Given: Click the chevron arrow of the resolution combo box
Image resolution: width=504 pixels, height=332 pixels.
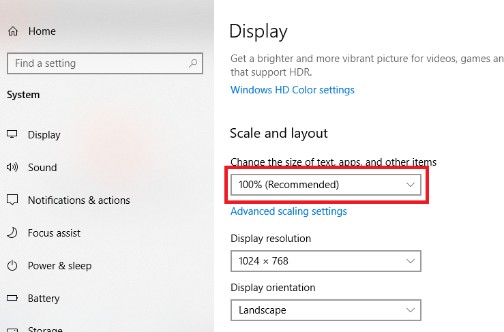Looking at the screenshot, I should (410, 261).
